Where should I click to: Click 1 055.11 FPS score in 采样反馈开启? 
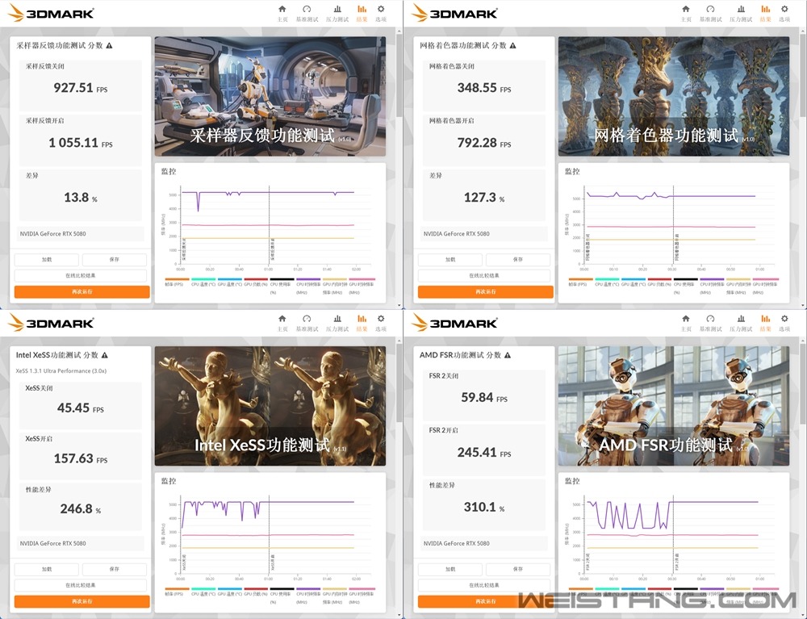click(x=80, y=143)
